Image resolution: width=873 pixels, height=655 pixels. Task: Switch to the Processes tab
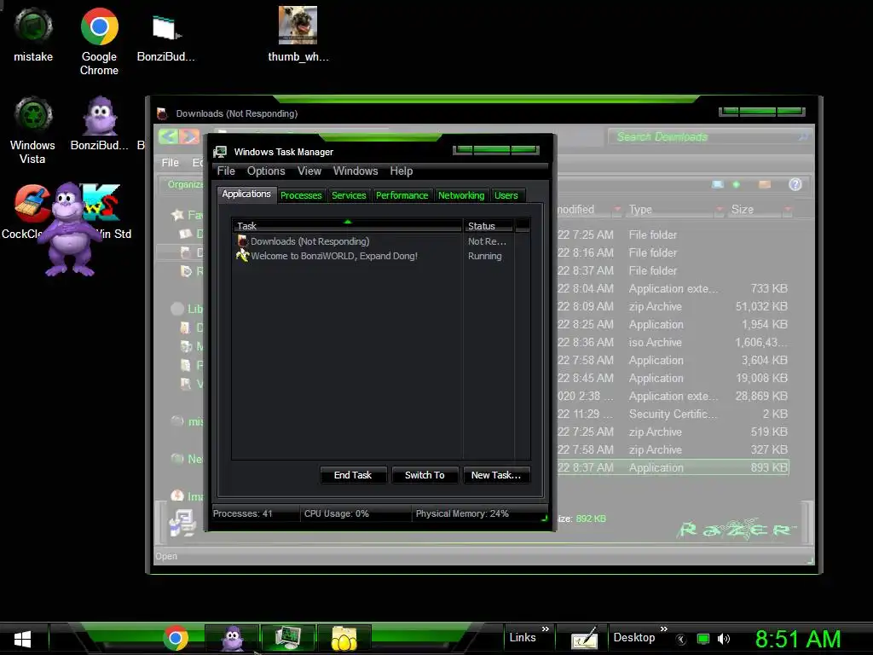(x=301, y=195)
